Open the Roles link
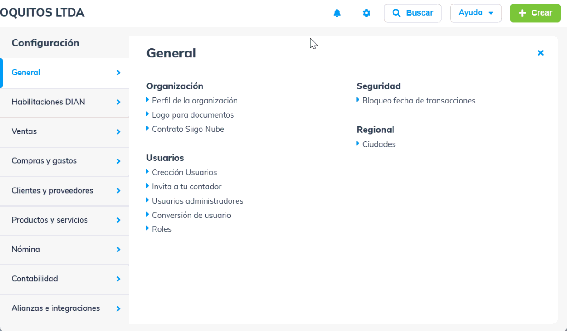 (x=162, y=229)
